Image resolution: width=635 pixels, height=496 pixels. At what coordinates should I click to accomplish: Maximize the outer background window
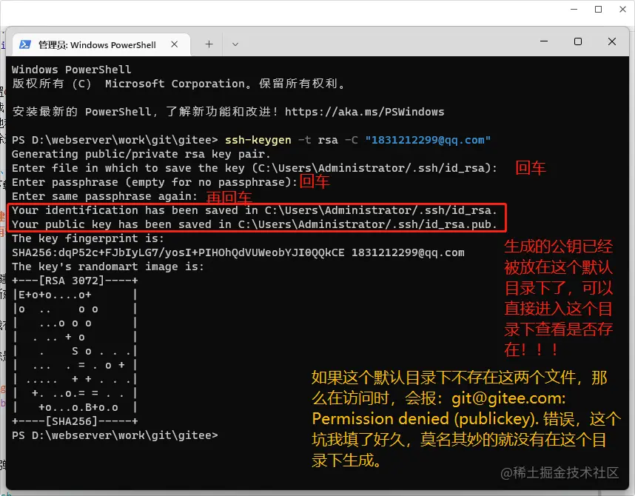pyautogui.click(x=598, y=9)
